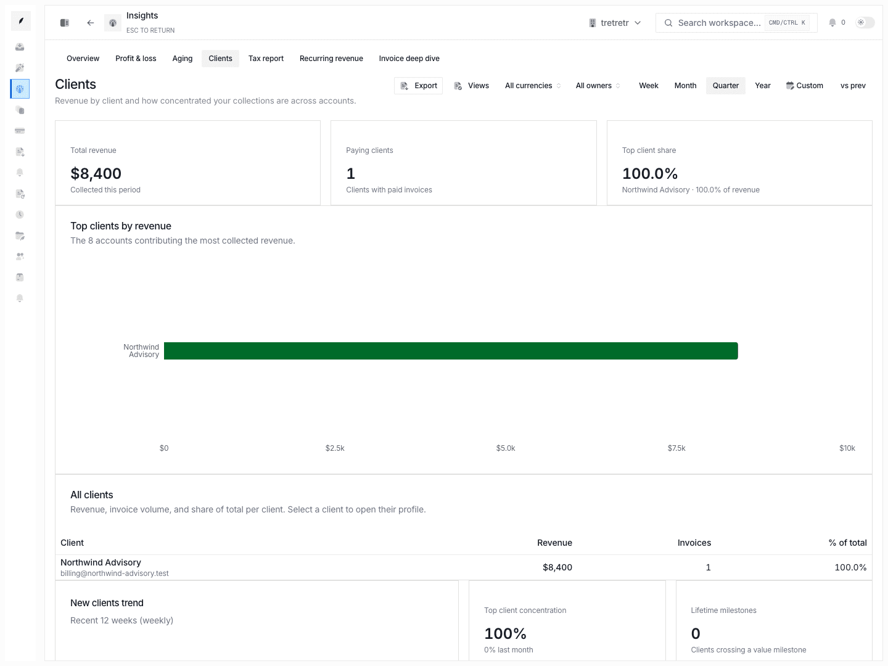Open the document download sidebar icon
Screen dimensions: 888x666
tap(20, 152)
